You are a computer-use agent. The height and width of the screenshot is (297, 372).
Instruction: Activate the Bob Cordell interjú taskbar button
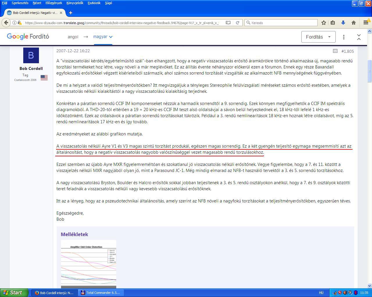coord(55,293)
